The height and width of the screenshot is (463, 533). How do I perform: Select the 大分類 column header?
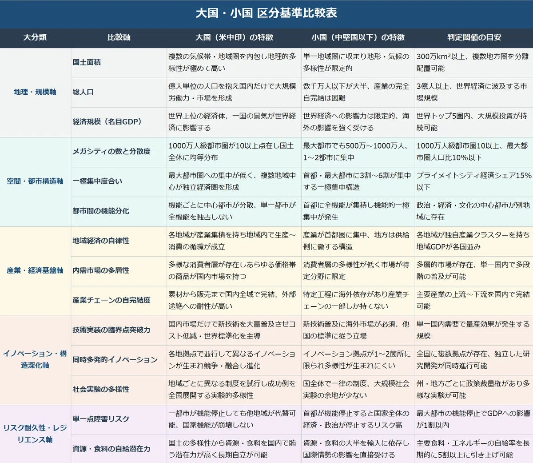coord(35,37)
